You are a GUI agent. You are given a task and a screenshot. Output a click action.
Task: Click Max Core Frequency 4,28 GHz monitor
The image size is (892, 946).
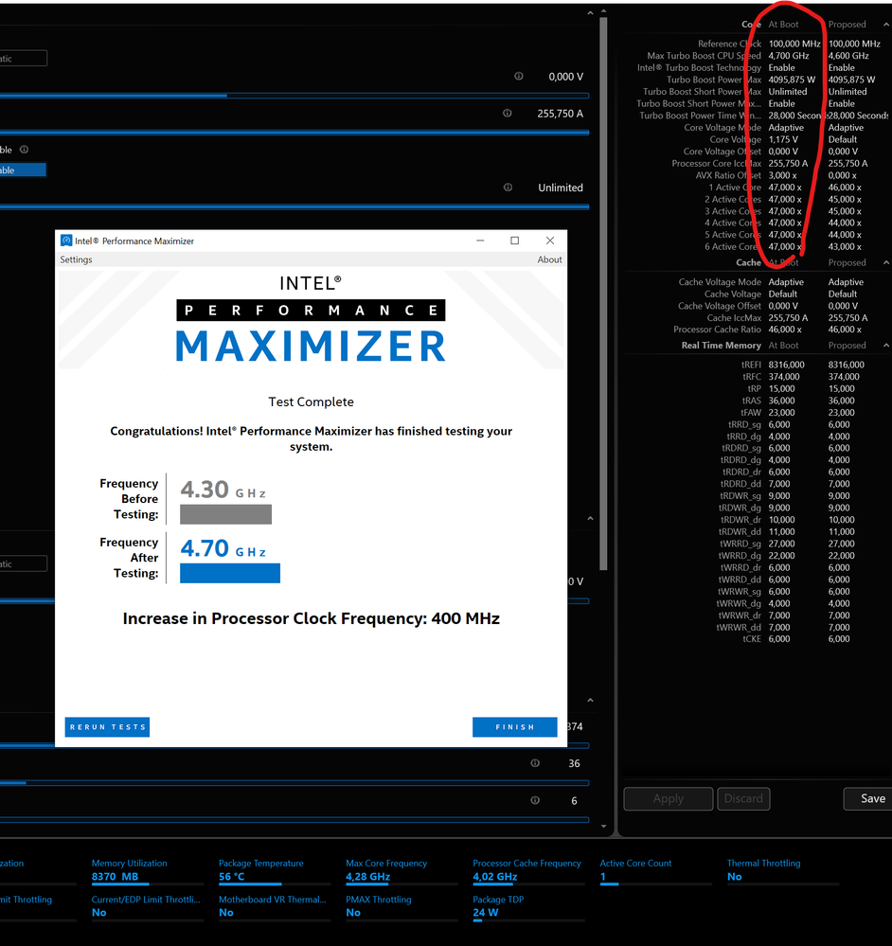pyautogui.click(x=401, y=870)
